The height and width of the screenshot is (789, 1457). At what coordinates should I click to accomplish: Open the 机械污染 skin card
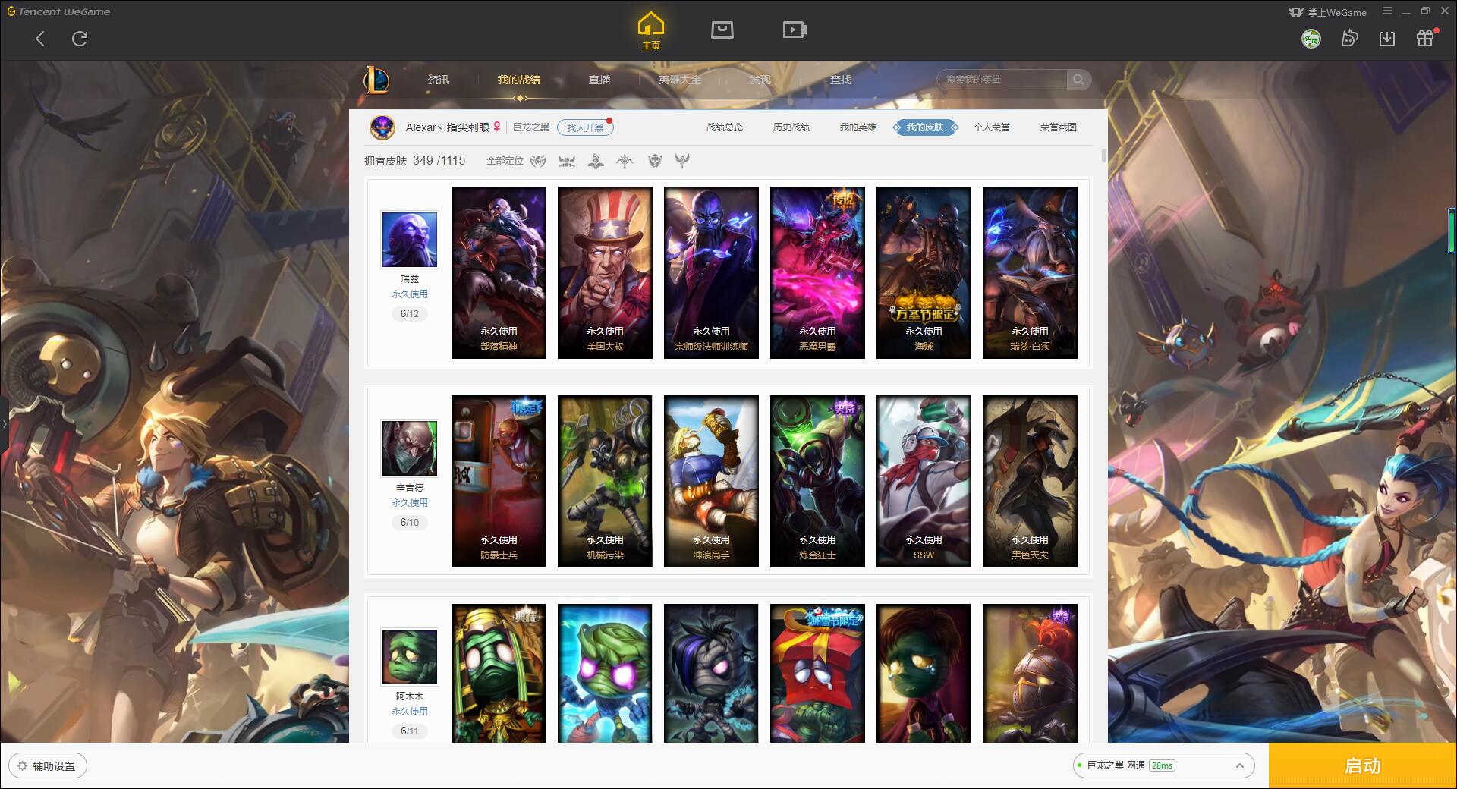point(605,481)
